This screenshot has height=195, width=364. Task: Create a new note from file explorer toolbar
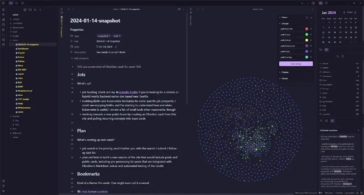tap(25, 10)
